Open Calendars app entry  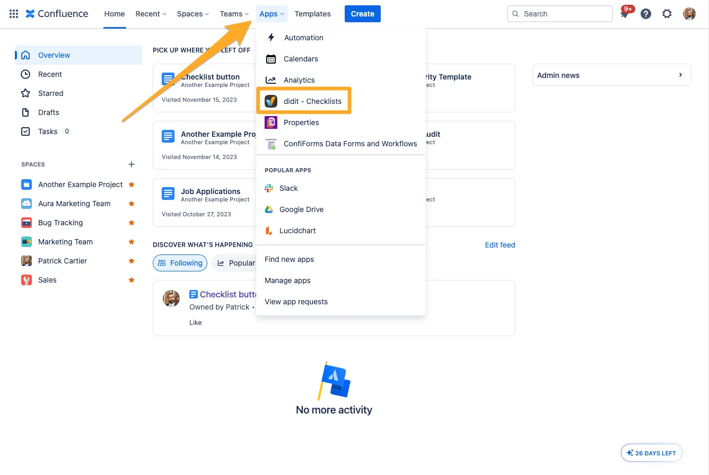[x=301, y=59]
